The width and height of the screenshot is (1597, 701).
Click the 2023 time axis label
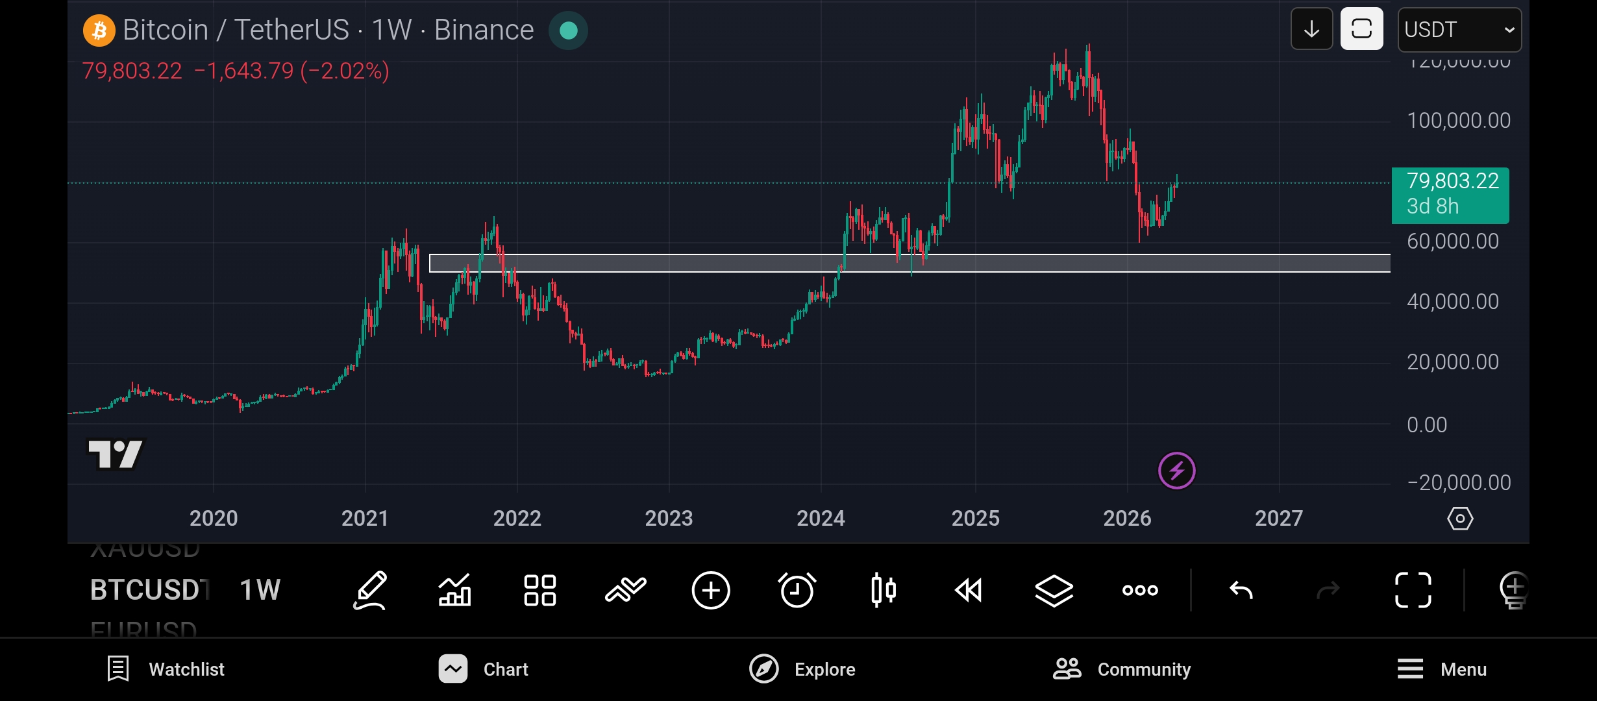tap(669, 519)
